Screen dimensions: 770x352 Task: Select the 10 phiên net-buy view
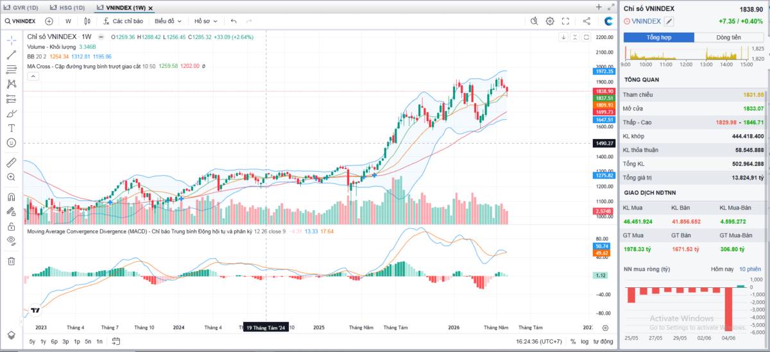(749, 269)
